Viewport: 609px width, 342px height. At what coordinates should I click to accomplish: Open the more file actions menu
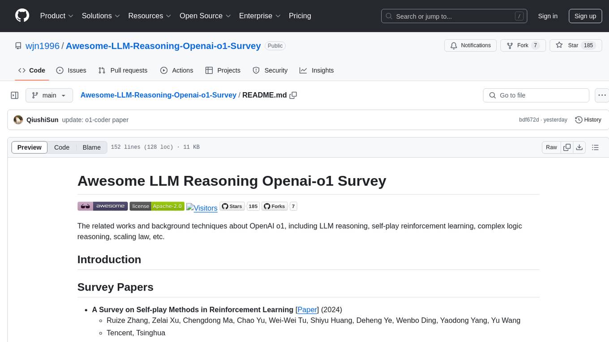click(602, 95)
